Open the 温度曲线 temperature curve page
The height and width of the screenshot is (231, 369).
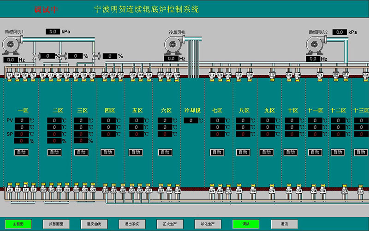[94, 224]
